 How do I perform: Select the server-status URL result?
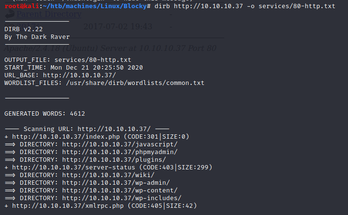click(x=64, y=167)
